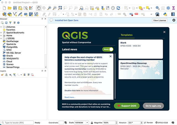The image size is (177, 125).
Task: Toggle extents display beside the Coordinate field
Action: pyautogui.click(x=66, y=123)
